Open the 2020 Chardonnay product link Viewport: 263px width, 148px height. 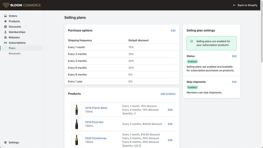(96, 138)
